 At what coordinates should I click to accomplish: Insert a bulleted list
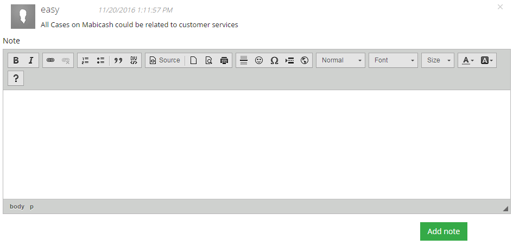point(100,60)
